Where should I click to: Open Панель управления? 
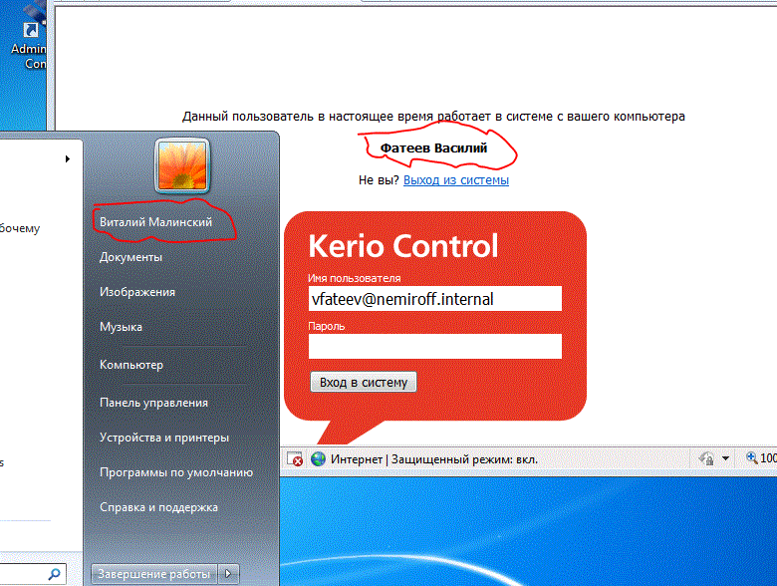tap(153, 403)
